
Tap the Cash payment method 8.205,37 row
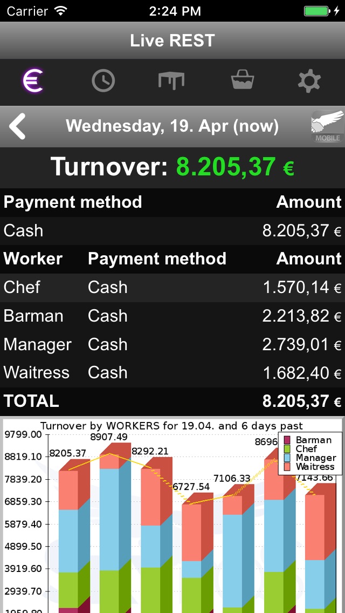[x=172, y=230]
